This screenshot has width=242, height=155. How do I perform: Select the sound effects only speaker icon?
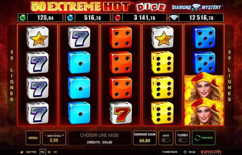(x=49, y=152)
